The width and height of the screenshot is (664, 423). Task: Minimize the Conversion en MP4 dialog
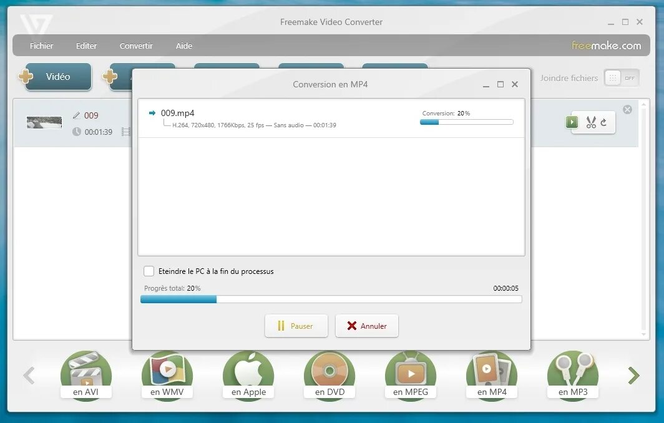pyautogui.click(x=486, y=85)
